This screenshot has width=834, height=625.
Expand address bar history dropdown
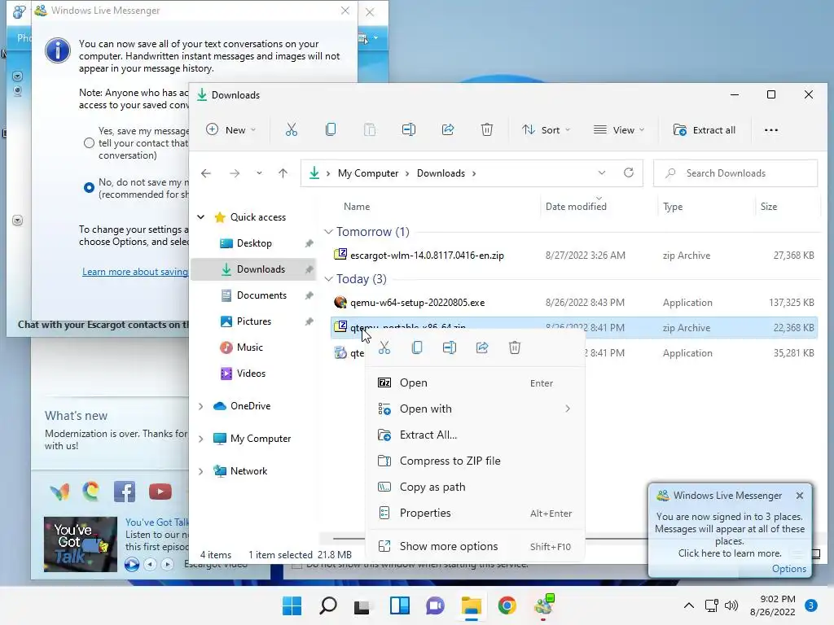tap(602, 173)
